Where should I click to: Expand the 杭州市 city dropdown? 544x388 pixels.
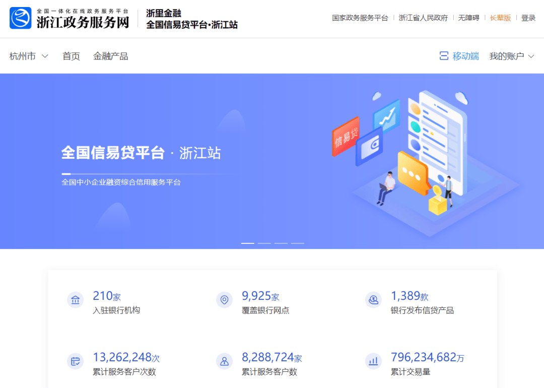29,56
